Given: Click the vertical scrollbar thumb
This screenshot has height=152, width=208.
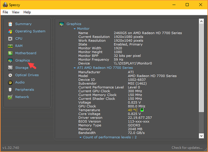Looking at the screenshot, I should coord(201,68).
